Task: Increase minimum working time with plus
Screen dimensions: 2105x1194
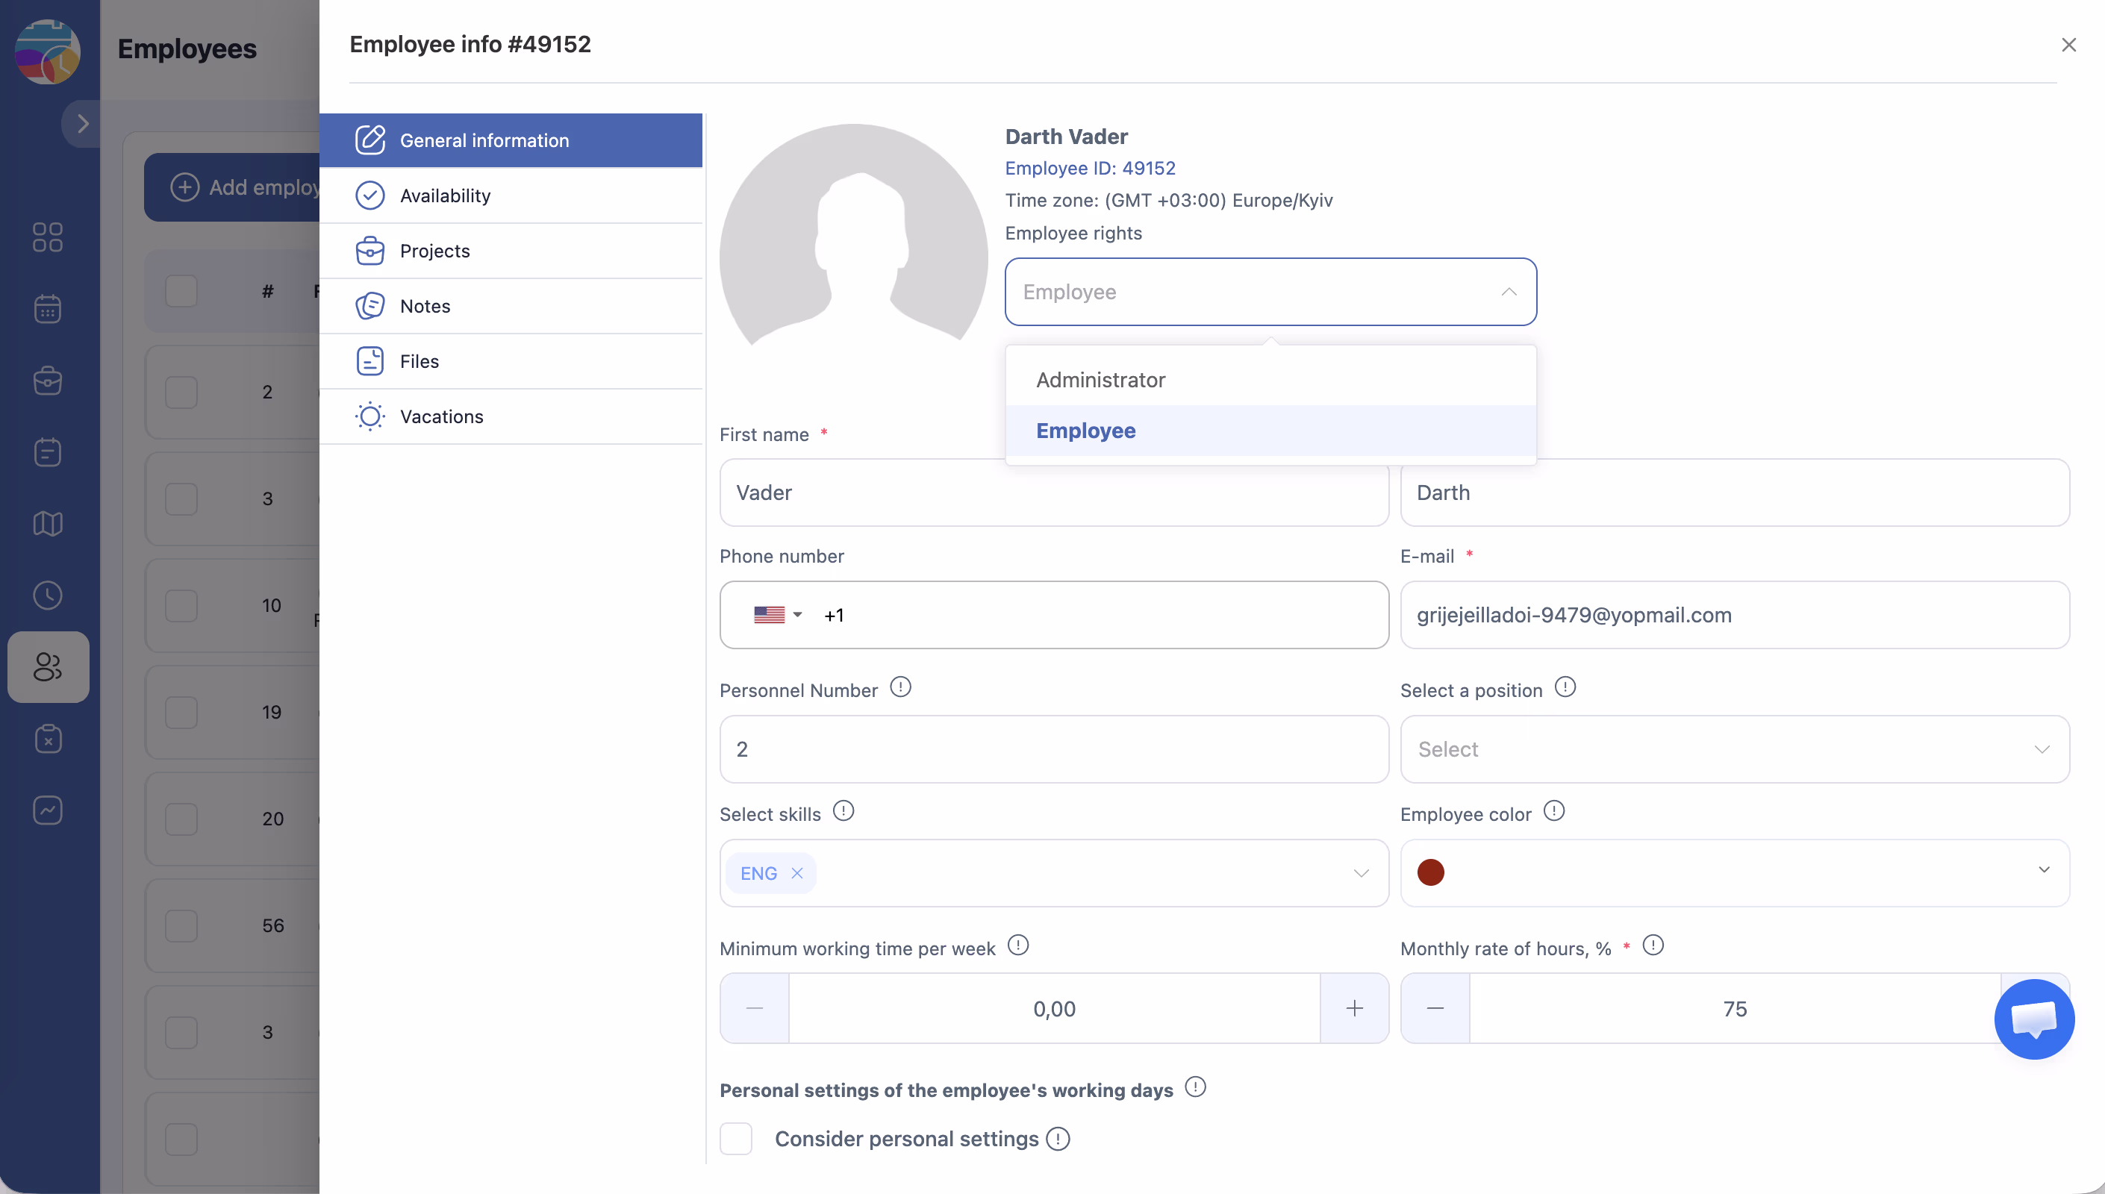Action: (1354, 1009)
